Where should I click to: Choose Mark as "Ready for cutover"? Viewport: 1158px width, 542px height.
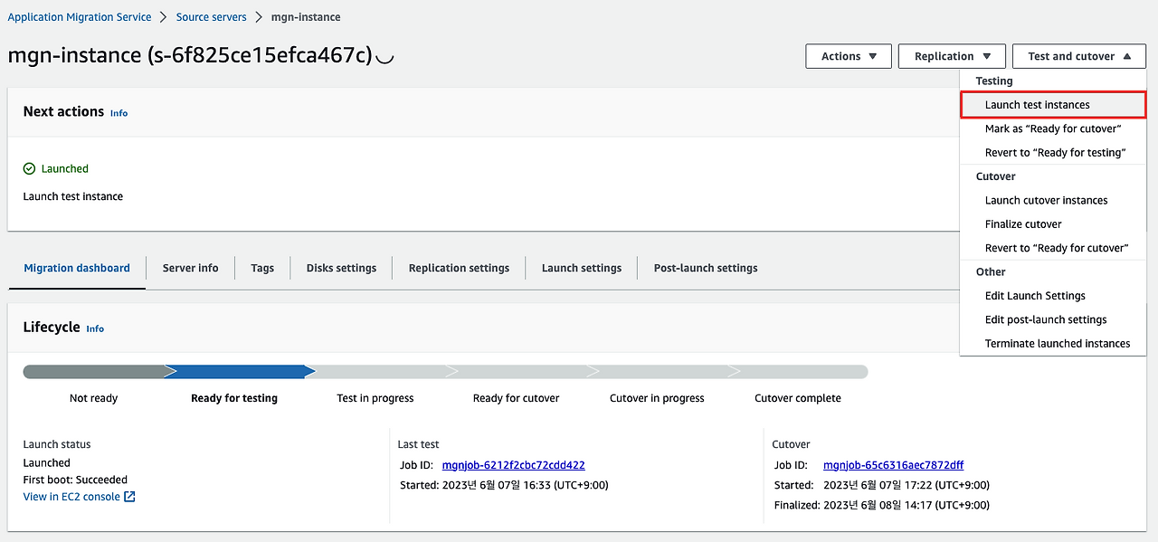click(1053, 128)
